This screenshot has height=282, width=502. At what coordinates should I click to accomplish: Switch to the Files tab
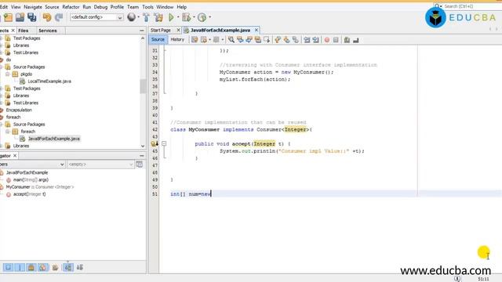pos(23,31)
